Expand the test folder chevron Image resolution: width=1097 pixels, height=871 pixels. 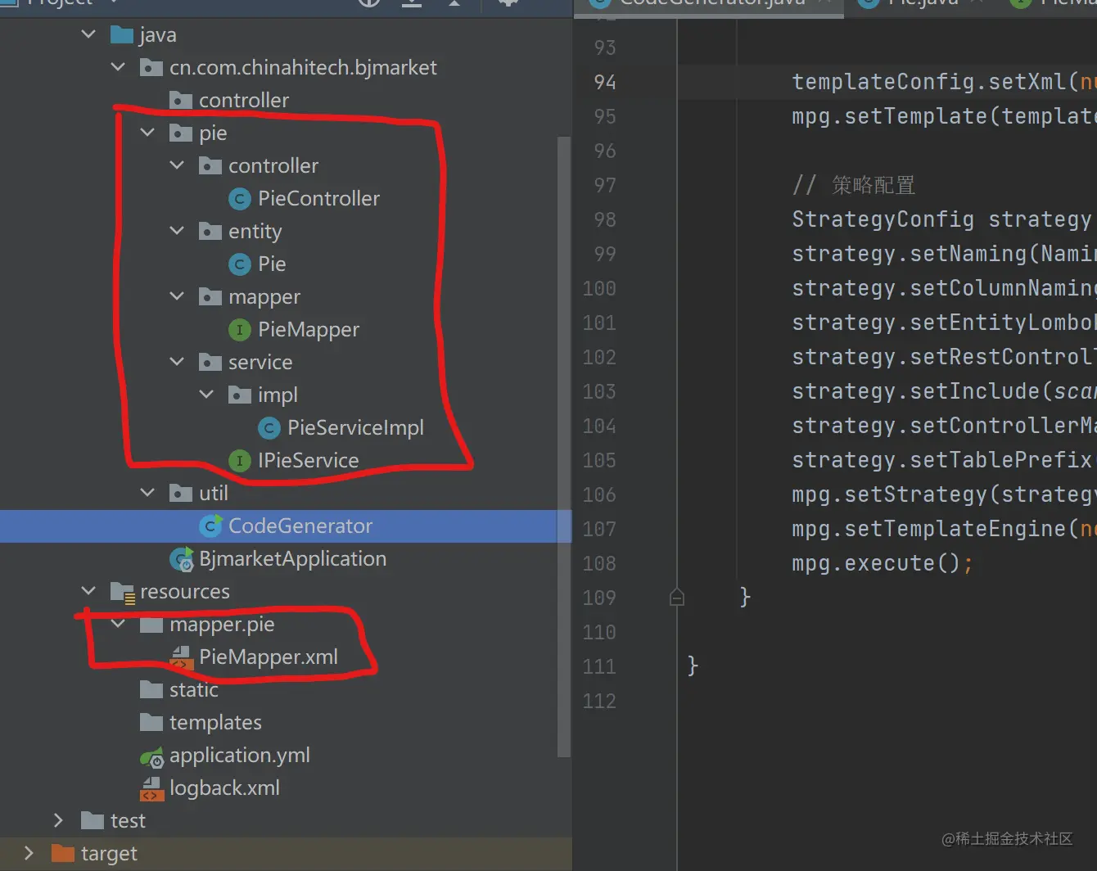(x=57, y=820)
